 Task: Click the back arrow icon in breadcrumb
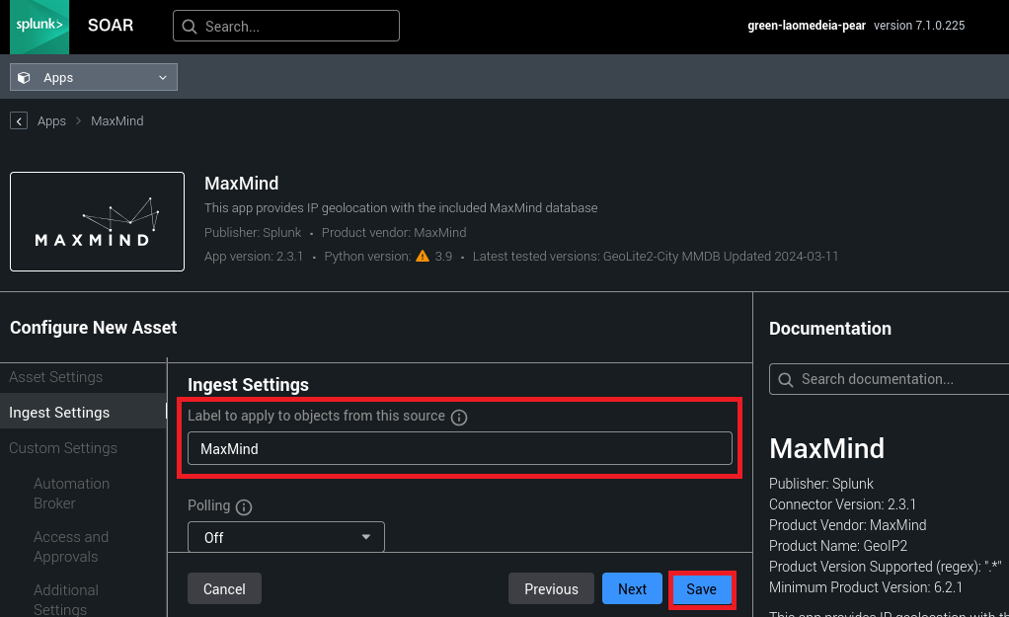point(19,120)
